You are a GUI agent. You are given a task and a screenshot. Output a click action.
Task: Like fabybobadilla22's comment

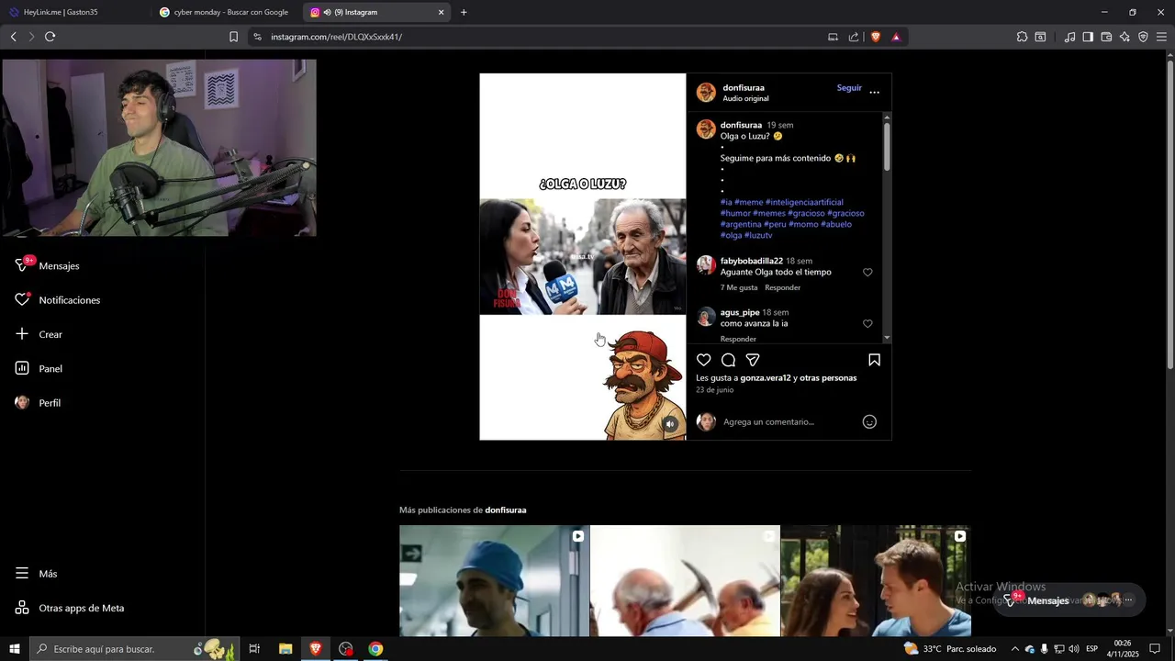(867, 273)
